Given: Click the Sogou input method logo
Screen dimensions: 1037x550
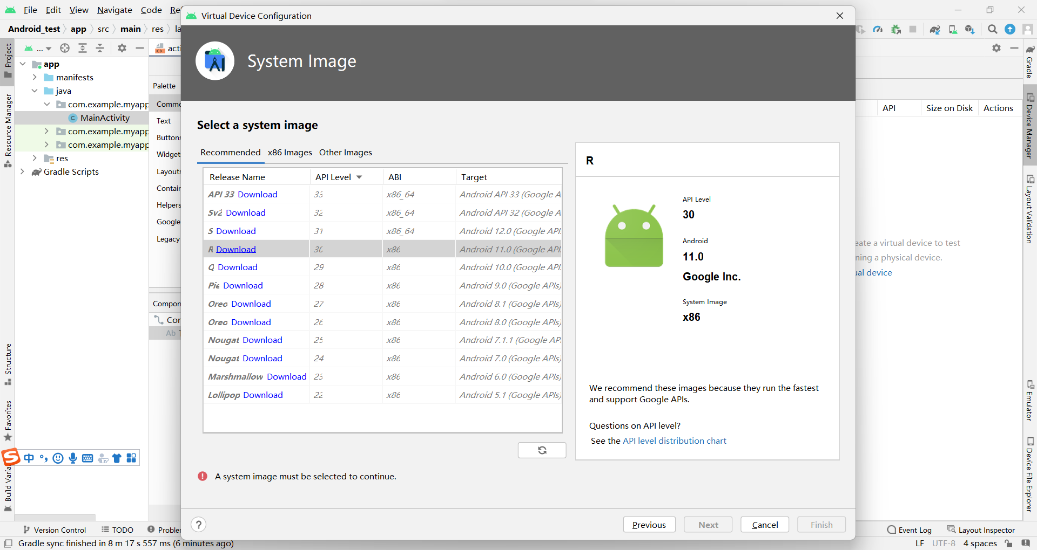Looking at the screenshot, I should pyautogui.click(x=11, y=457).
